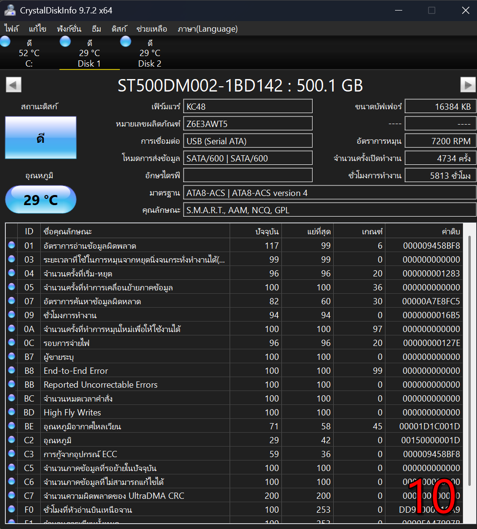Open the ภาษา(Language) menu
Viewport: 477px width, 529px height.
(x=207, y=29)
